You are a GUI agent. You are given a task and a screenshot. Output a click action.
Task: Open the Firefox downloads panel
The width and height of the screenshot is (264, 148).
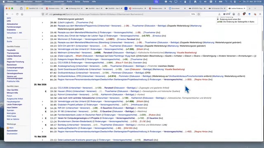(219, 14)
